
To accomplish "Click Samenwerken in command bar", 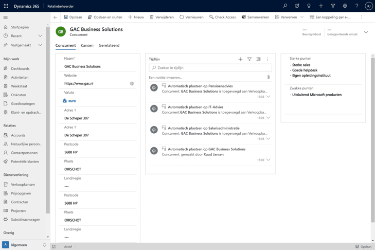I will tap(256, 17).
